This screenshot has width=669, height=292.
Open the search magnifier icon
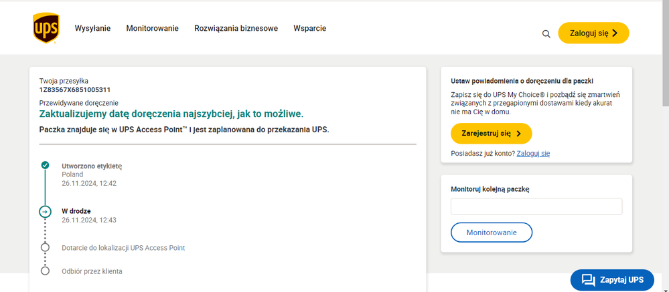(x=546, y=33)
